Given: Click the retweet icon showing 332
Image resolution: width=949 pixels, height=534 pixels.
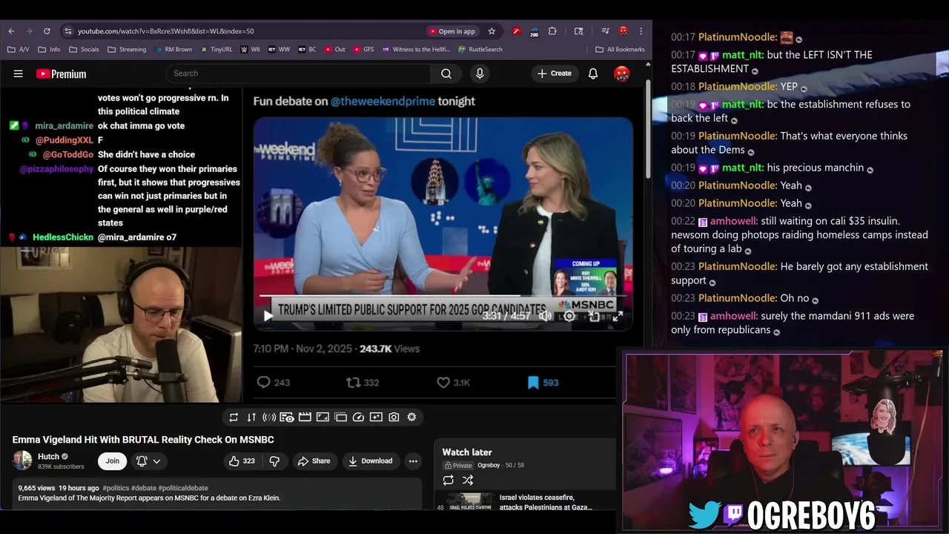Looking at the screenshot, I should coord(354,383).
